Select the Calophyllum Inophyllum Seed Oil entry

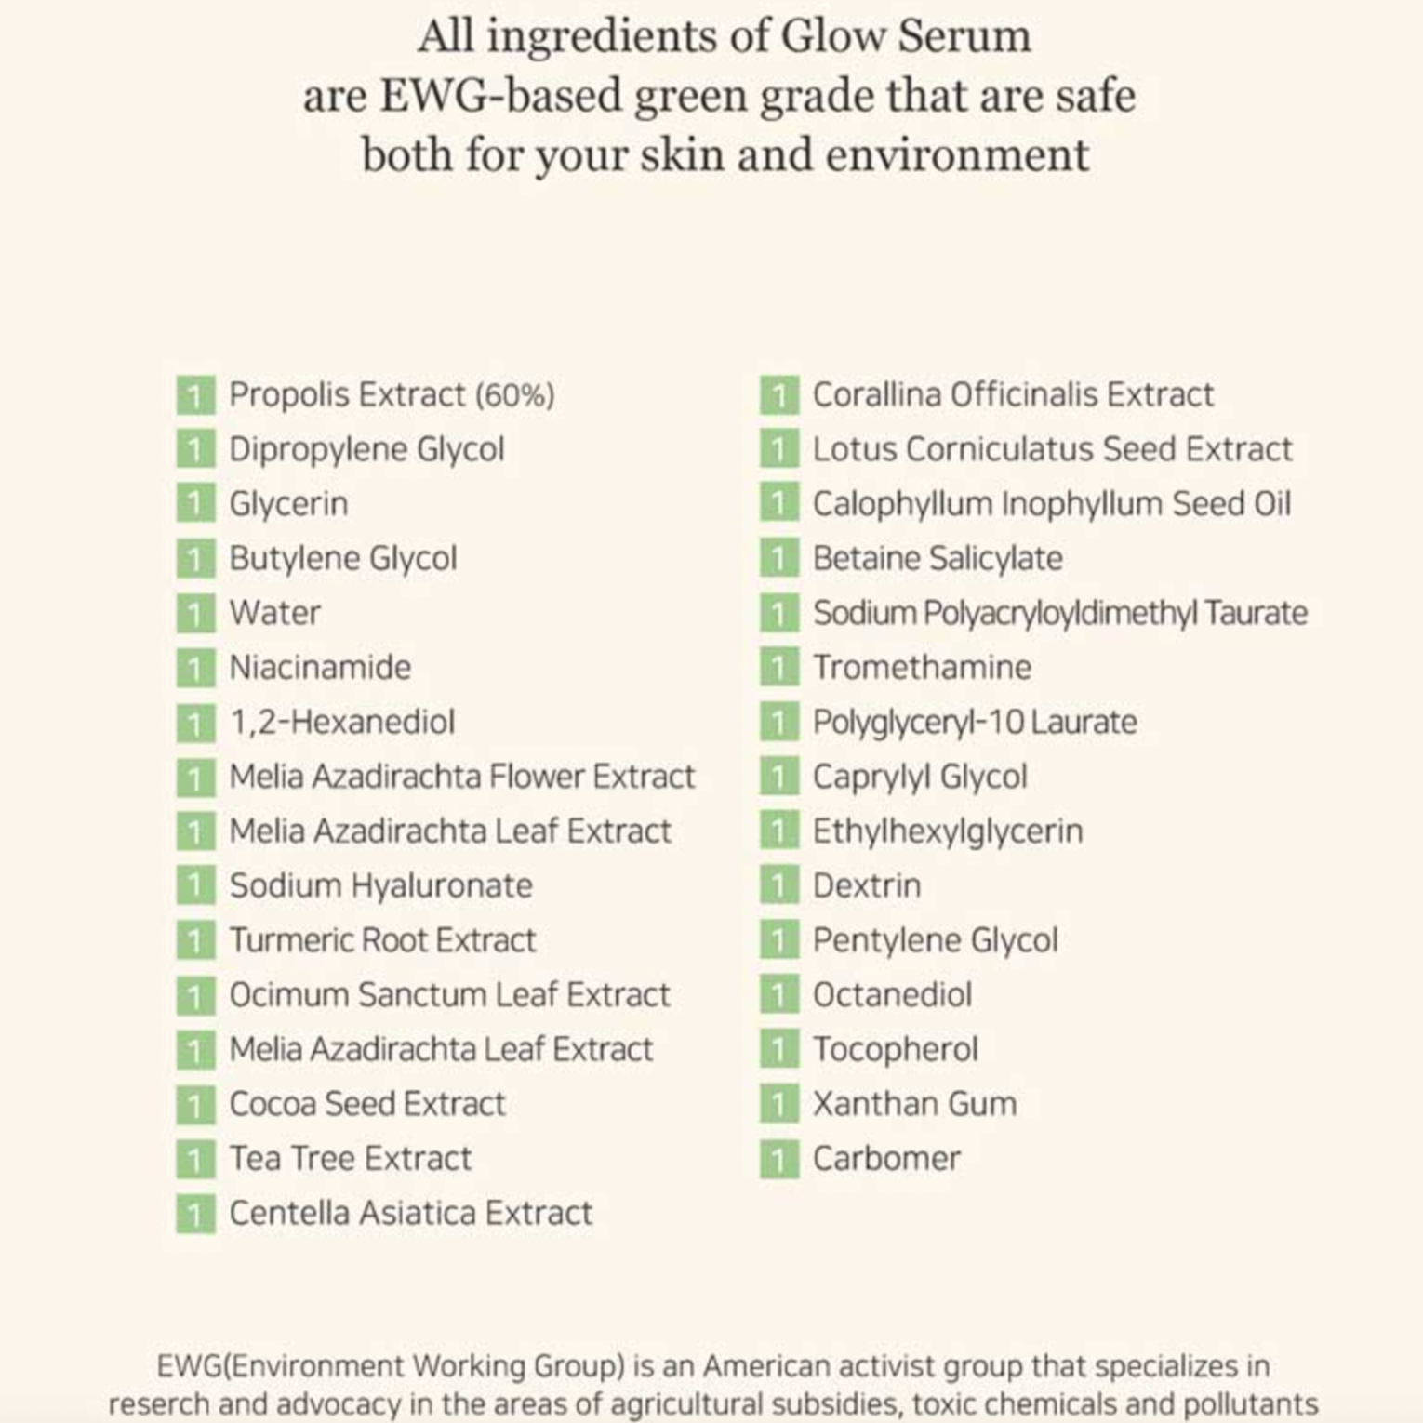pyautogui.click(x=1052, y=504)
